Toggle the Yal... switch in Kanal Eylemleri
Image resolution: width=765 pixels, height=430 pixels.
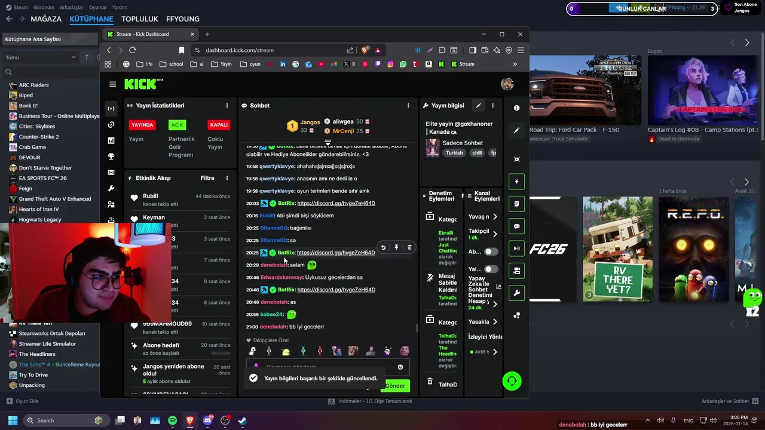[491, 269]
